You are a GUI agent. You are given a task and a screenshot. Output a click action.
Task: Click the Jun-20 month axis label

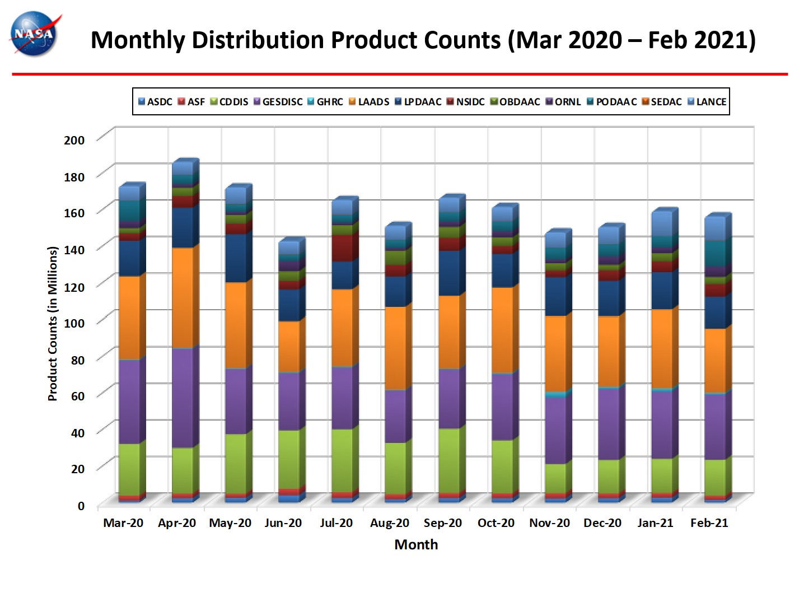[x=283, y=522]
